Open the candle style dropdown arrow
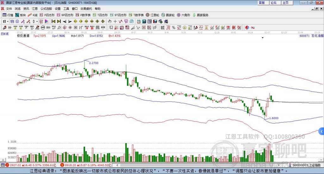This screenshot has height=174, width=324. (x=37, y=21)
